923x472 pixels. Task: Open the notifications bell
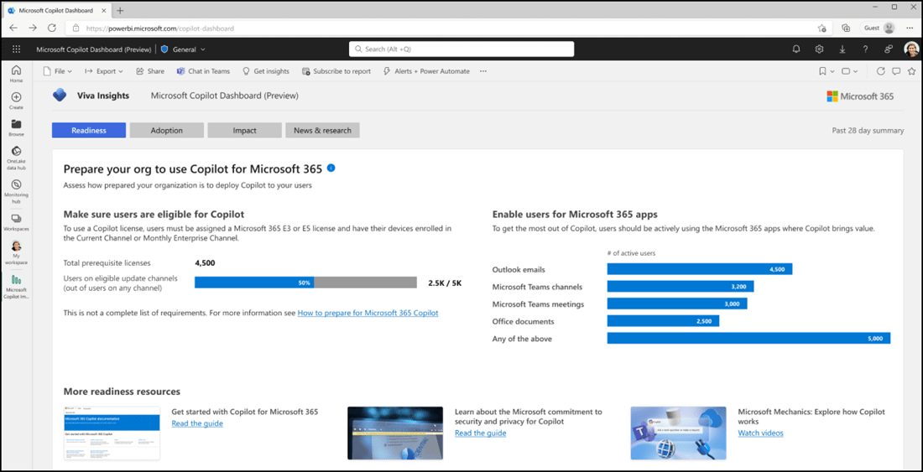[x=796, y=49]
